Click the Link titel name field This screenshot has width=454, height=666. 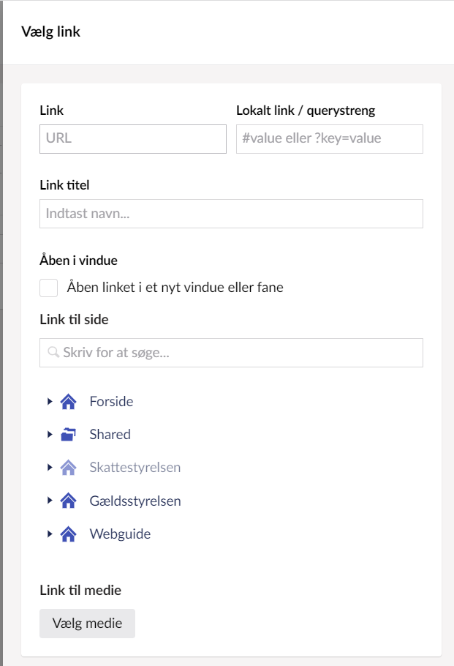click(x=231, y=214)
